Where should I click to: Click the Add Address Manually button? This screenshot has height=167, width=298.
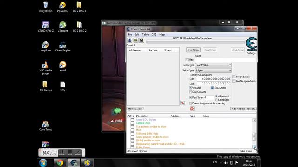243,109
